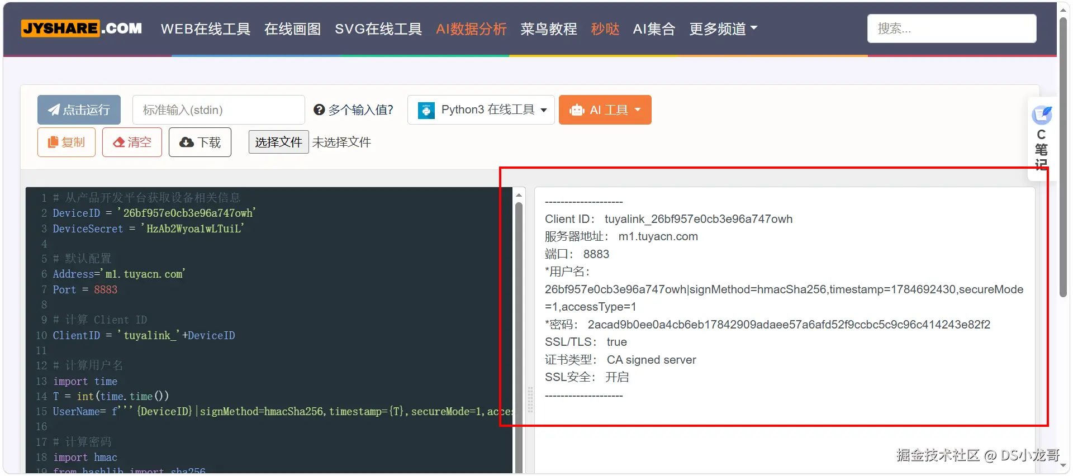1073x476 pixels.
Task: Open 在线画图 menu item
Action: 292,28
